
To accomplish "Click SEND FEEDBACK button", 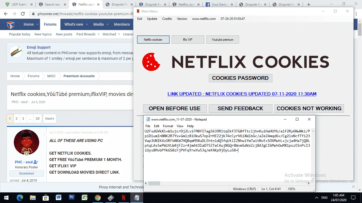I will (240, 108).
